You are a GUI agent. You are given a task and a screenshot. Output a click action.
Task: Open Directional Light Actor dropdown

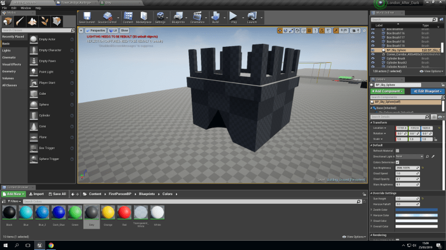tap(410, 156)
